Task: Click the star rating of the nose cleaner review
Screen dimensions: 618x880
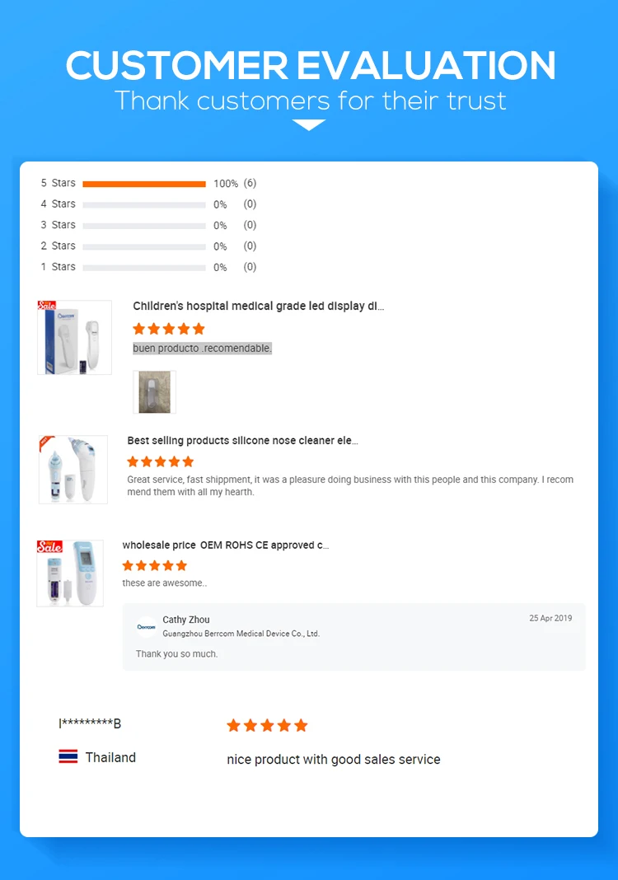Action: (161, 461)
